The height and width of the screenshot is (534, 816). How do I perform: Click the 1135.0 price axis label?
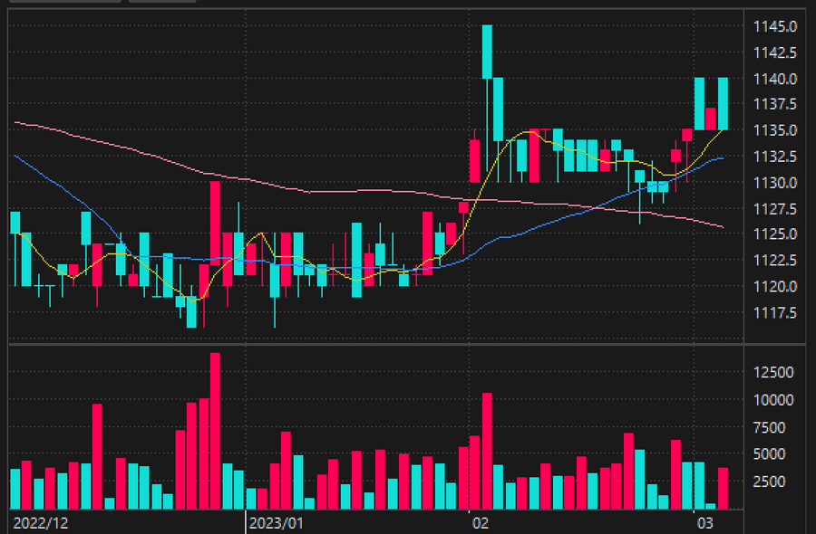tap(775, 130)
